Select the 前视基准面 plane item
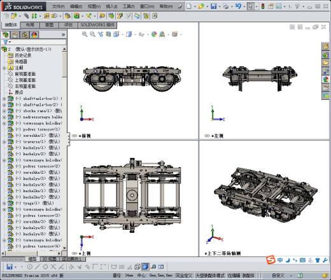The width and height of the screenshot is (331, 280). coord(25,74)
